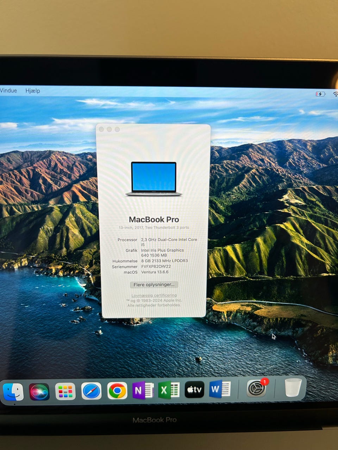Close the About This Mac window

[x=101, y=129]
